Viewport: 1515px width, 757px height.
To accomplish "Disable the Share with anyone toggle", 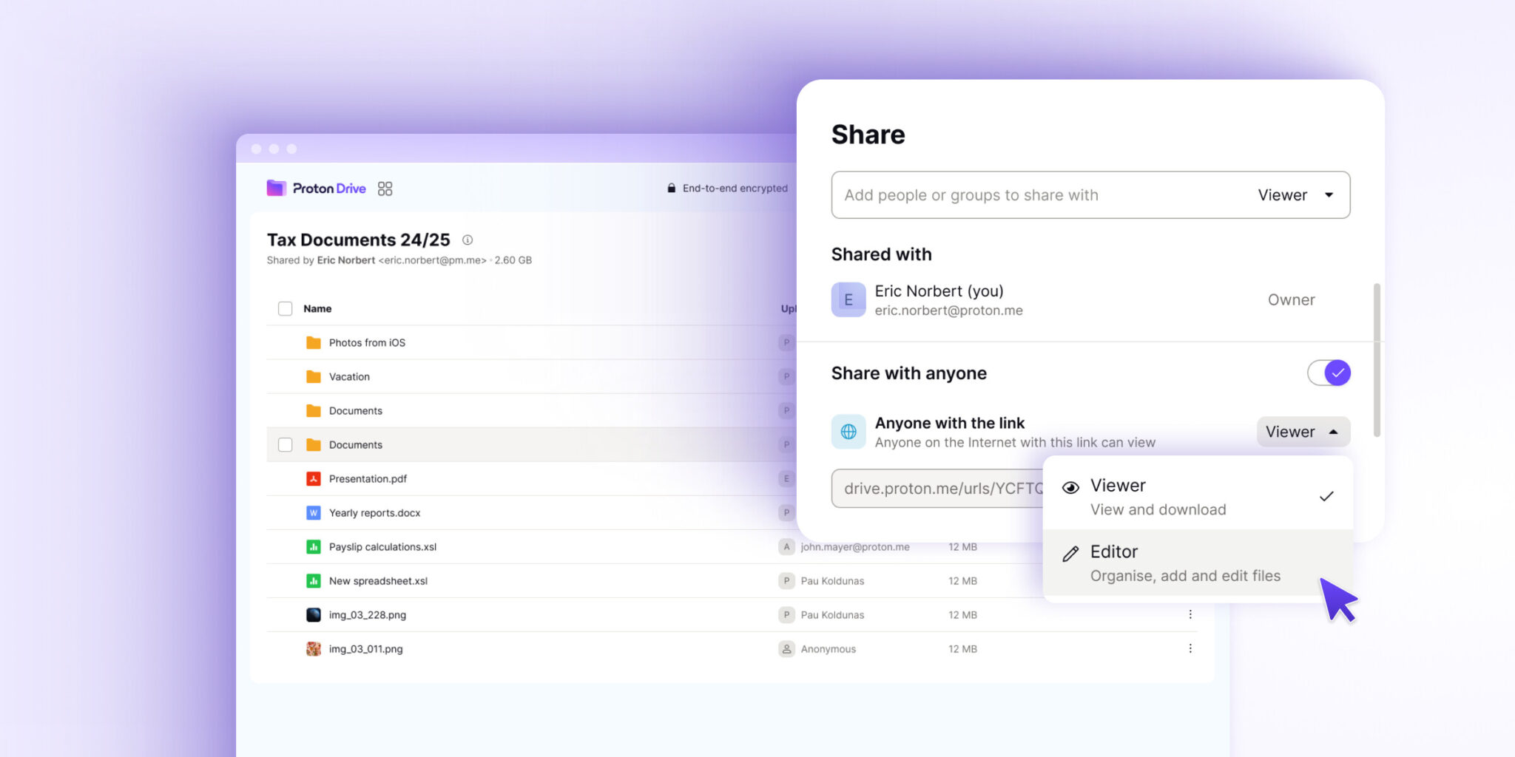I will (x=1329, y=373).
